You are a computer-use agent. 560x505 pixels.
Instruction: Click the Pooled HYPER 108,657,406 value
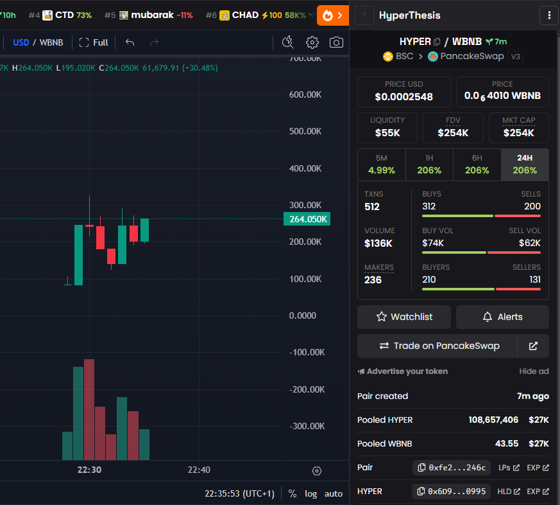(493, 420)
